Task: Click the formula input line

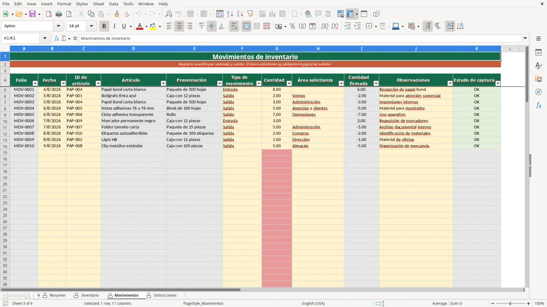Action: point(300,38)
